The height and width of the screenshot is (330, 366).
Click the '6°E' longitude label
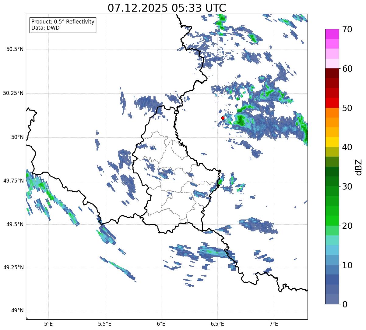pos(161,324)
